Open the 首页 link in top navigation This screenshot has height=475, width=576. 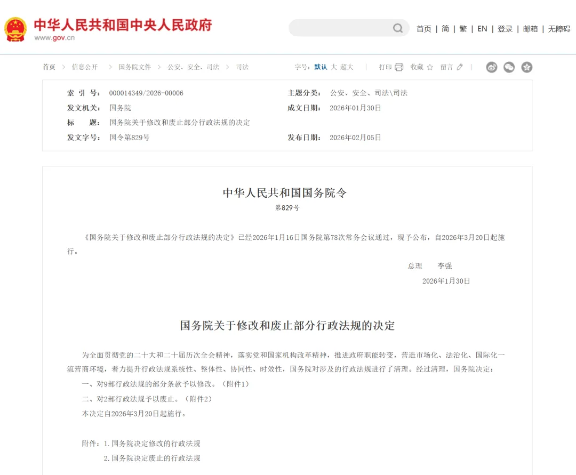click(424, 29)
